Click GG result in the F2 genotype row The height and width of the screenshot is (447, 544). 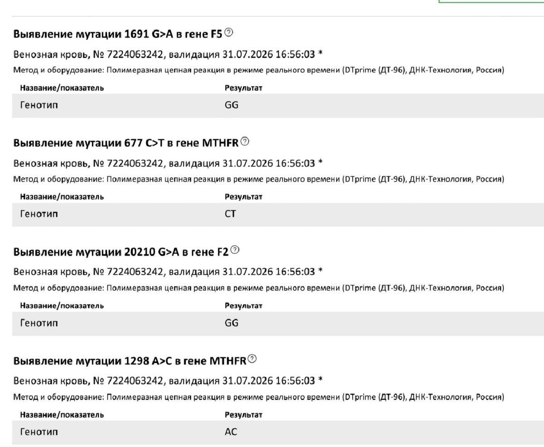[x=232, y=323]
